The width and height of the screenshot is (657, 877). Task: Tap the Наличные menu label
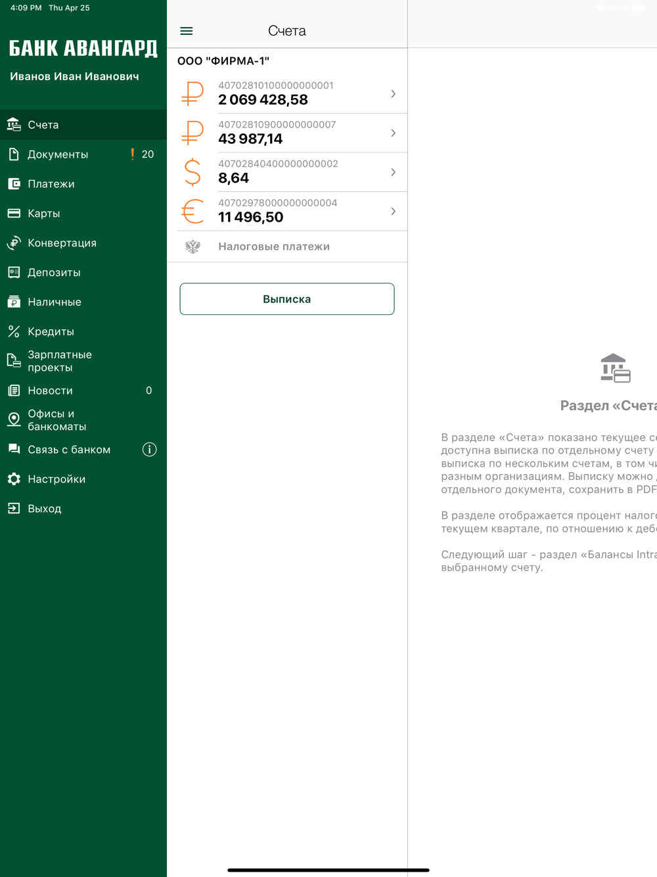(55, 302)
